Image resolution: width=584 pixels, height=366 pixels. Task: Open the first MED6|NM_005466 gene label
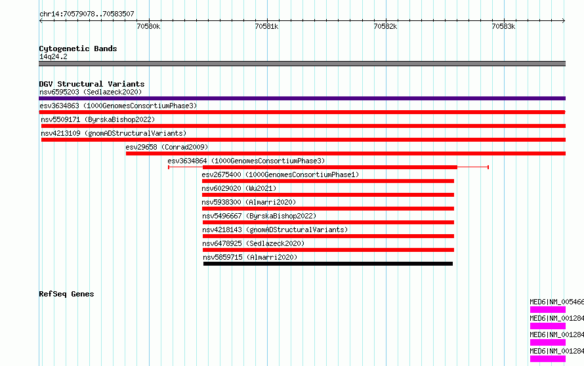point(556,302)
